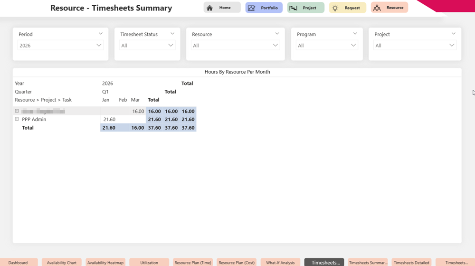
Task: Click the Total row Jan value 21.60
Action: (x=109, y=128)
